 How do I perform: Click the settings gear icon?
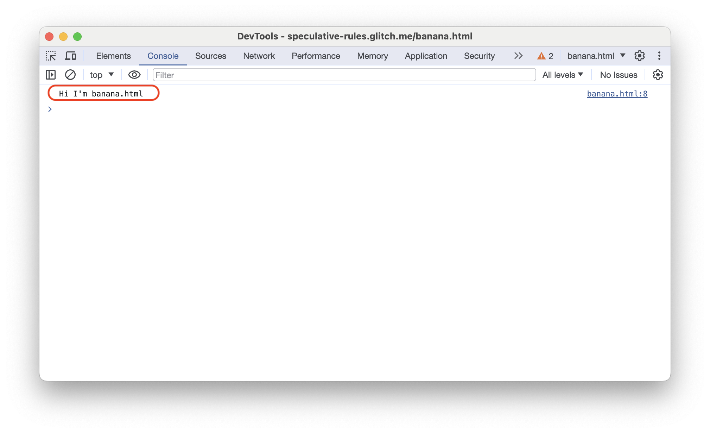point(639,56)
